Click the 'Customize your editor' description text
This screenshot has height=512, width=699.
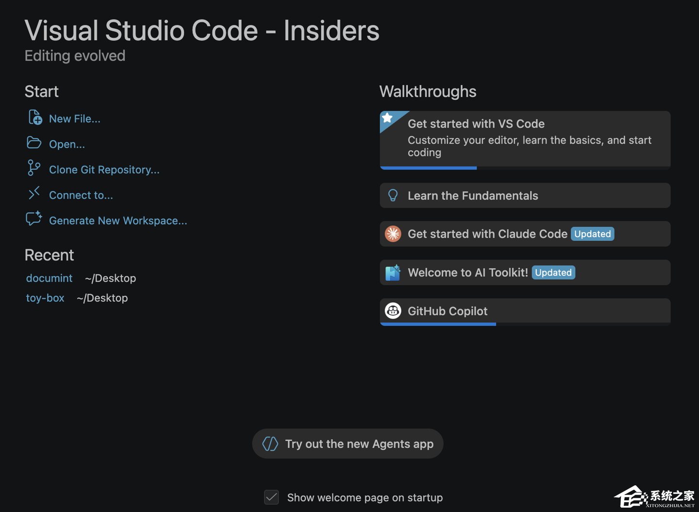point(529,146)
